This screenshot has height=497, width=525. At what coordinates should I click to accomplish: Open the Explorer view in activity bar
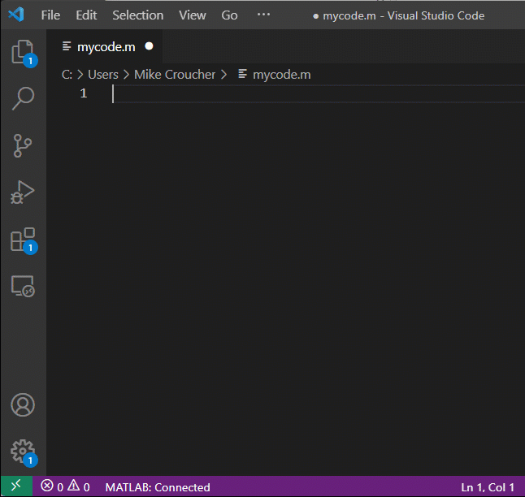(x=22, y=53)
